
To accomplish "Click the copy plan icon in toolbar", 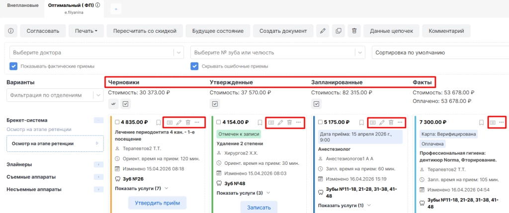I will (x=338, y=31).
